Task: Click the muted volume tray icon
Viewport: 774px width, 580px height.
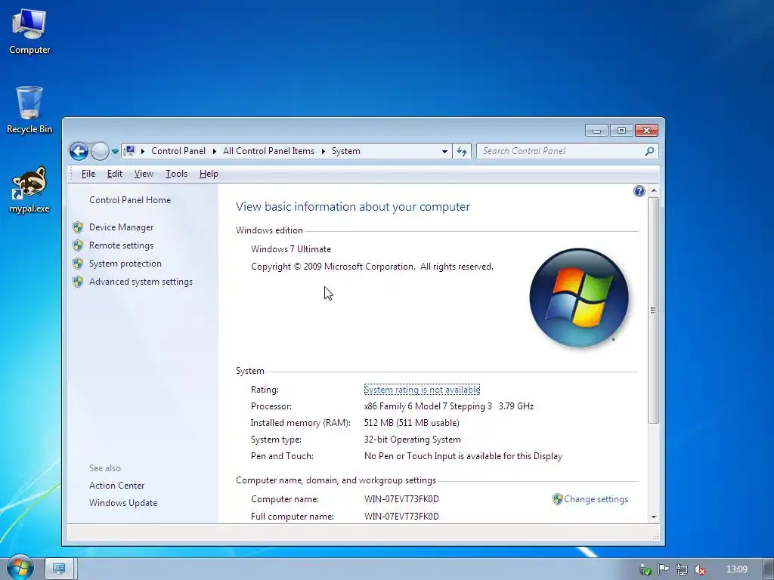Action: [699, 569]
